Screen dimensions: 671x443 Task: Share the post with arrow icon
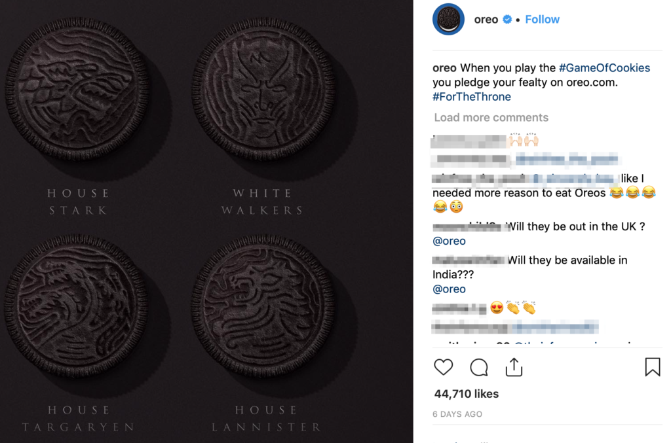click(x=514, y=367)
